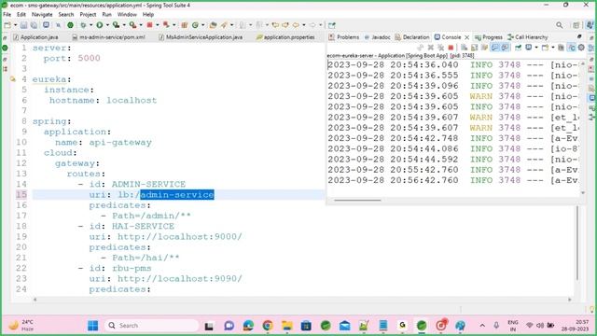This screenshot has height=336, width=597.
Task: Click the console horizontal scrollbar
Action: click(357, 200)
